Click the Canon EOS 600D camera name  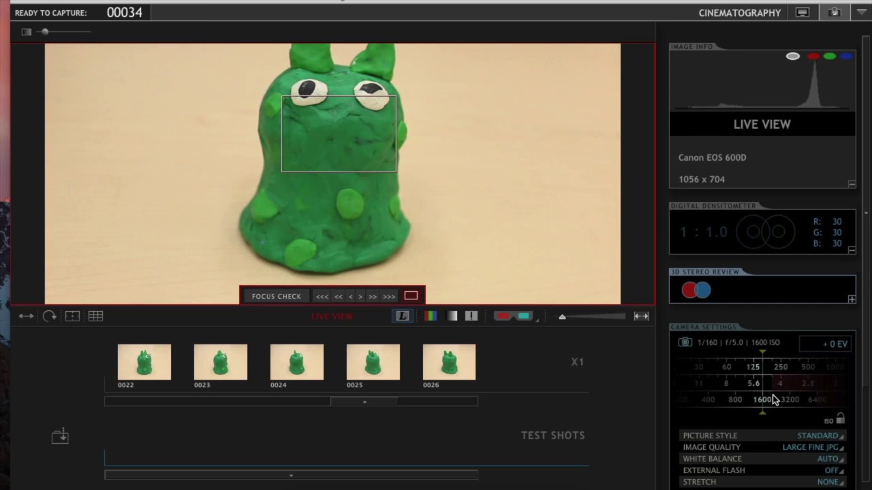(712, 157)
